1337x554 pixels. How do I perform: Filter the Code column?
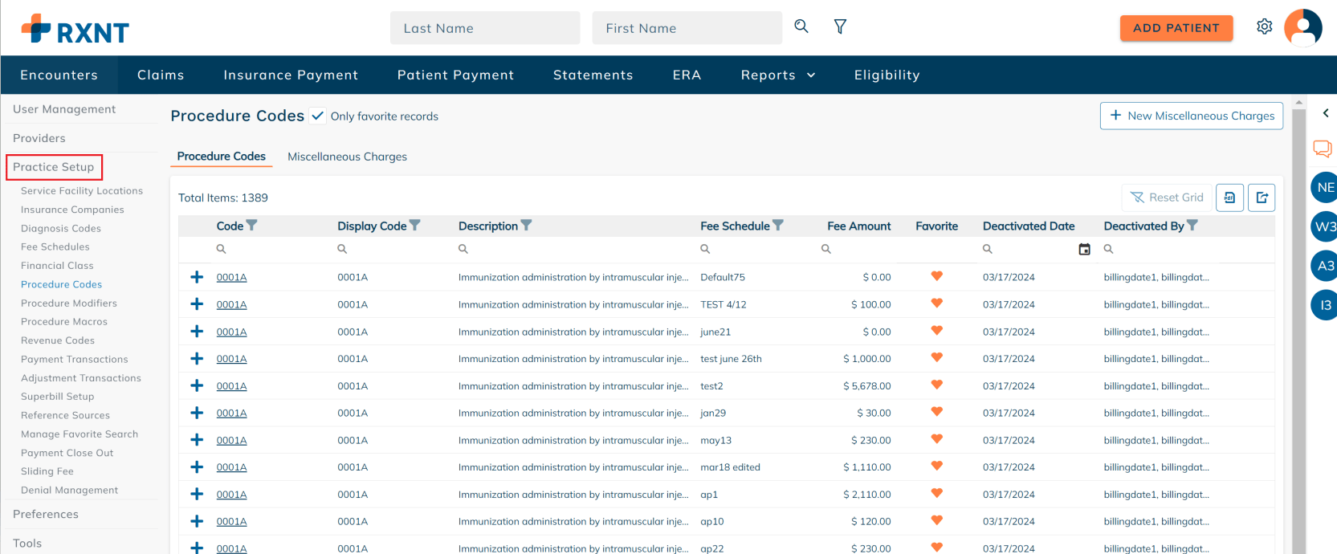(x=251, y=226)
